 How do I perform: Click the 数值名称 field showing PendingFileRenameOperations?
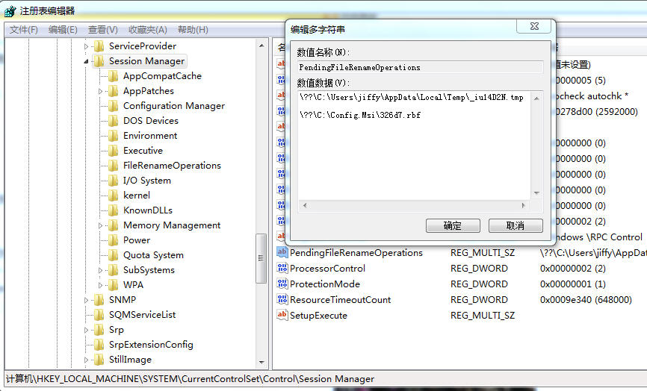point(420,67)
